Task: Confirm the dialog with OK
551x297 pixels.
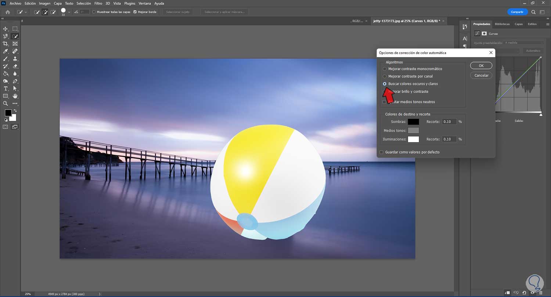Action: (x=481, y=66)
